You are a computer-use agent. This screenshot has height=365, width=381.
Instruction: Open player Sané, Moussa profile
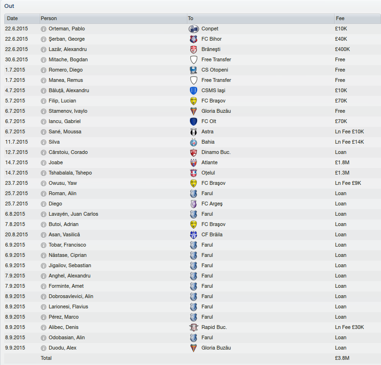(x=65, y=132)
